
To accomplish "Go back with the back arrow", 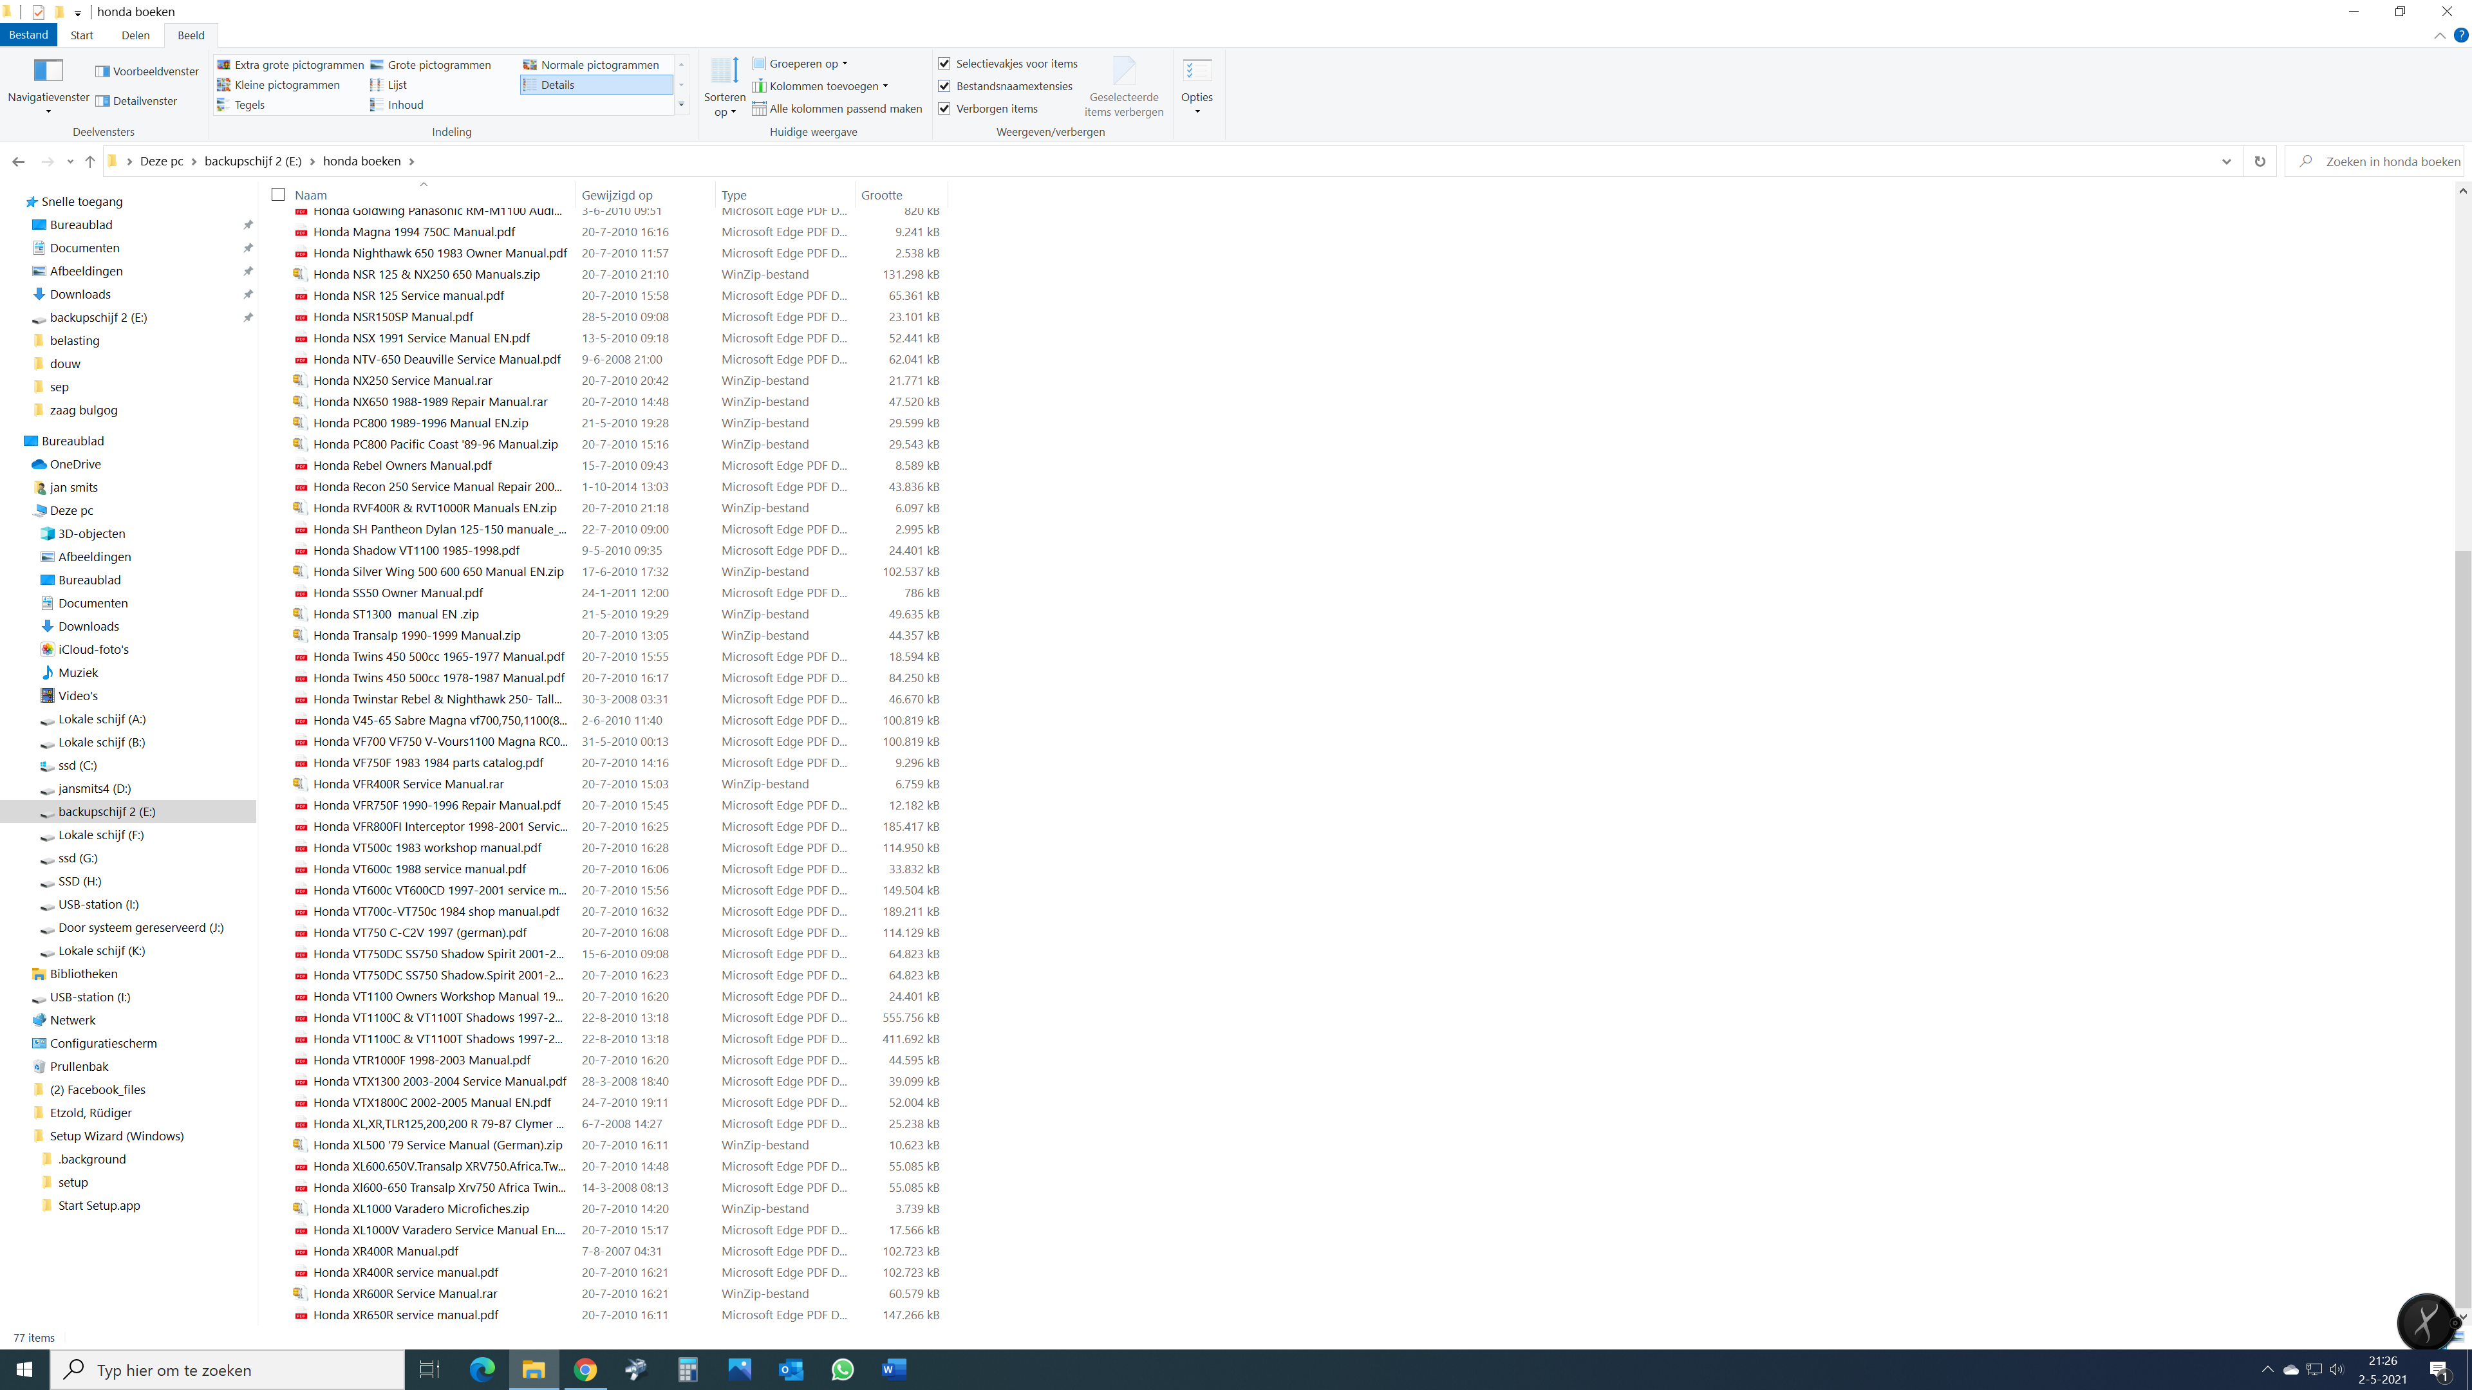I will pyautogui.click(x=18, y=161).
